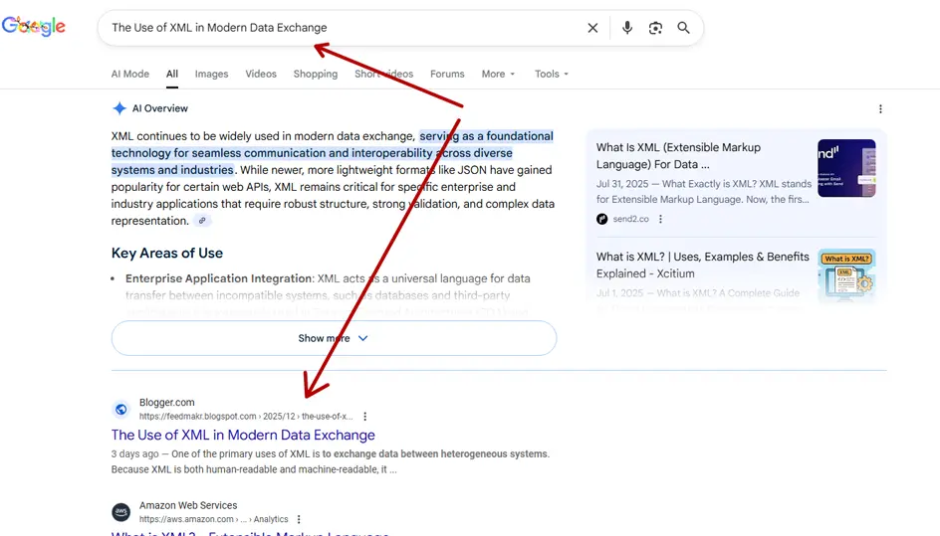Viewport: 940px width, 536px height.
Task: Open "The Use of XML in Modern Data Exchange" link
Action: pyautogui.click(x=243, y=435)
